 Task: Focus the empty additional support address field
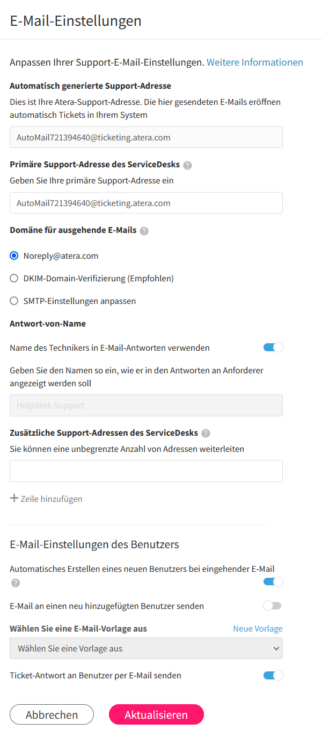click(x=146, y=471)
